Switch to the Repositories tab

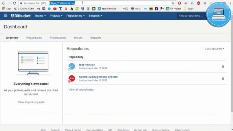click(34, 38)
